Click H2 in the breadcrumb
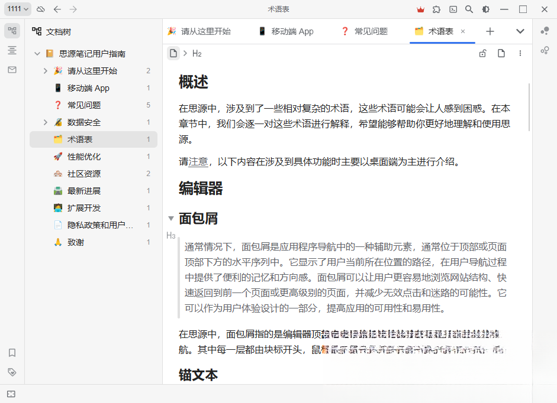Viewport: 557px width, 403px height. click(x=197, y=54)
